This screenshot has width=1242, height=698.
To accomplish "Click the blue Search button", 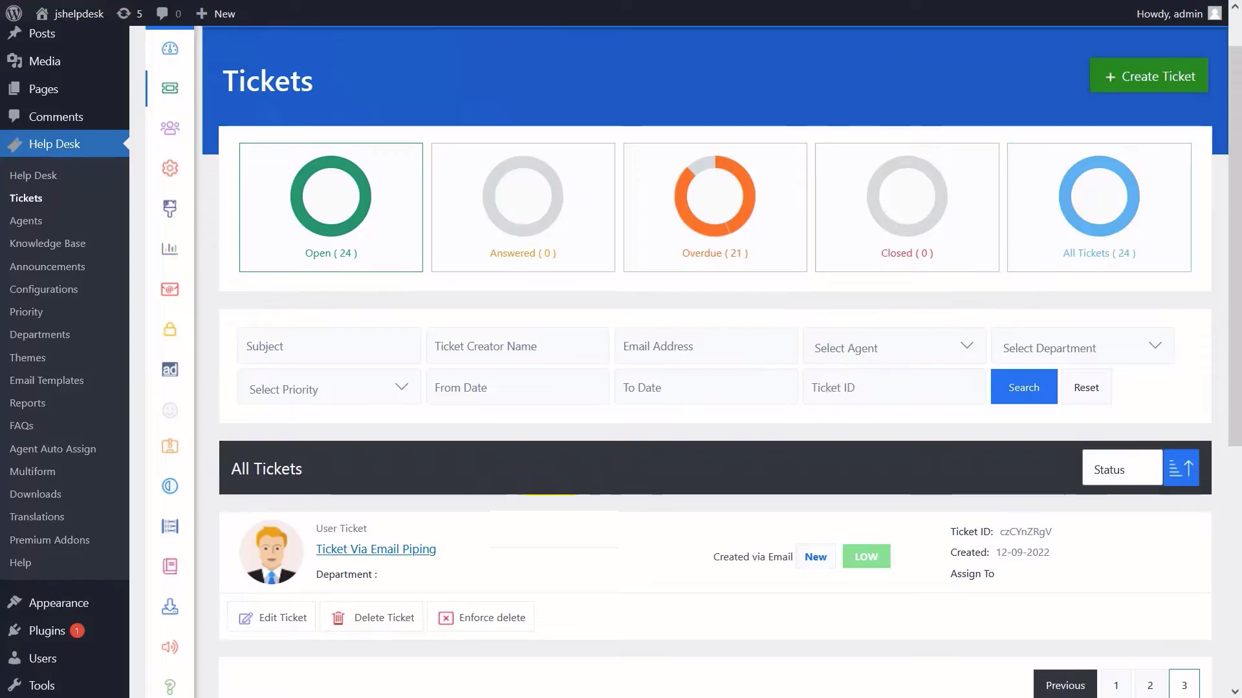I will point(1023,387).
